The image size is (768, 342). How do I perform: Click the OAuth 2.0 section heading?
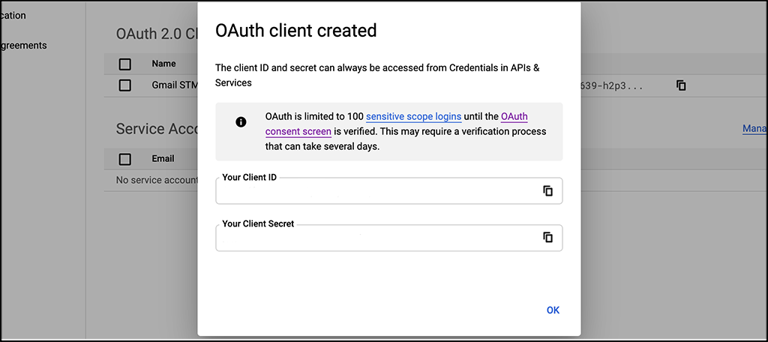(156, 34)
